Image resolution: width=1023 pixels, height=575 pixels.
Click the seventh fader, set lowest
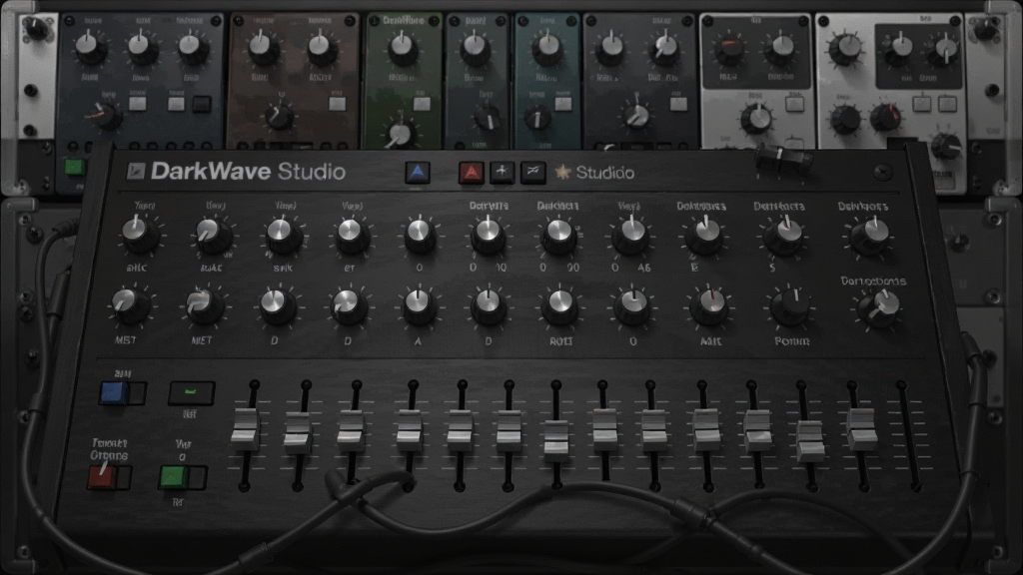point(555,441)
